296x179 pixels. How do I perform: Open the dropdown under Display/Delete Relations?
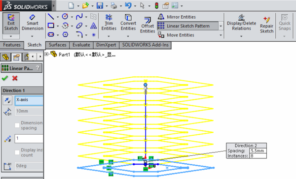[x=241, y=36]
